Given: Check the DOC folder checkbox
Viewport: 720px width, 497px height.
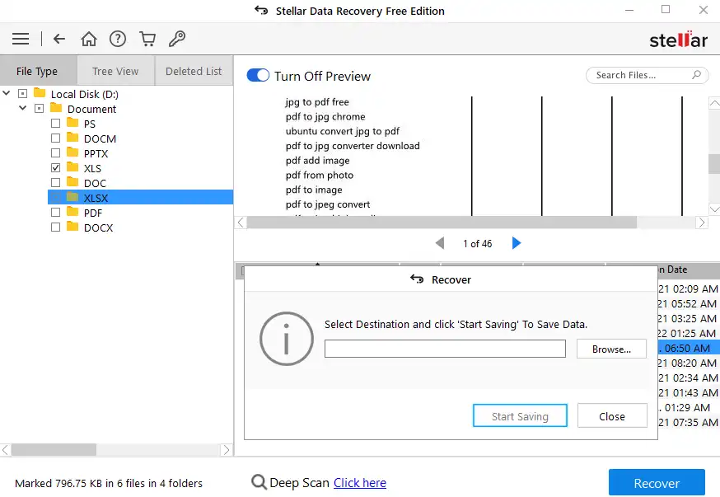Looking at the screenshot, I should pyautogui.click(x=55, y=183).
